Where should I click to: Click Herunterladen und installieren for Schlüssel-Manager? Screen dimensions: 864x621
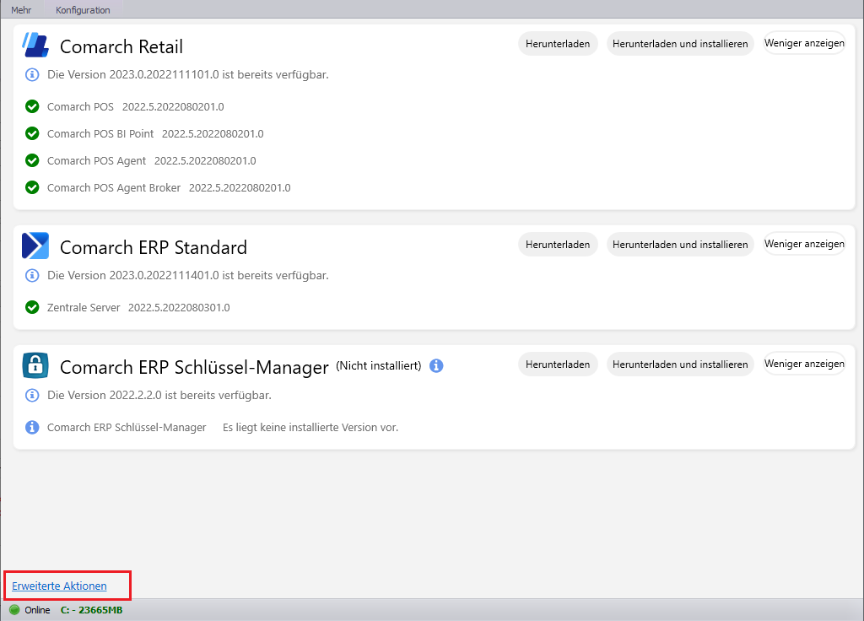click(x=680, y=364)
